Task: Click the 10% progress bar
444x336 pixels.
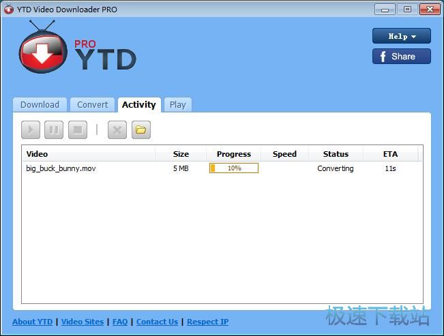Action: coord(234,168)
